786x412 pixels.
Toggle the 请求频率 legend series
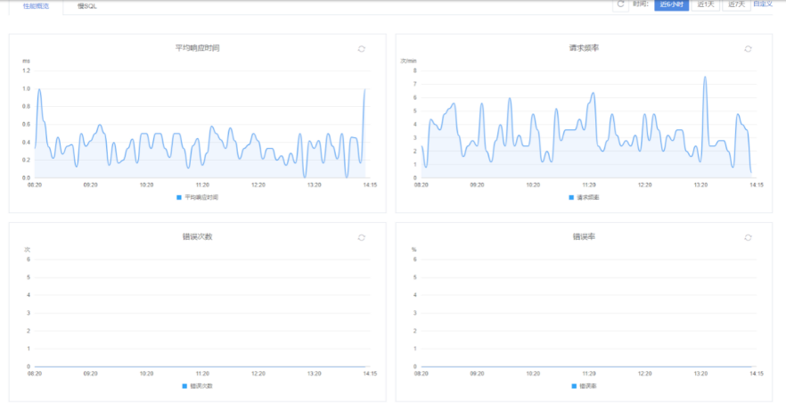pos(584,197)
